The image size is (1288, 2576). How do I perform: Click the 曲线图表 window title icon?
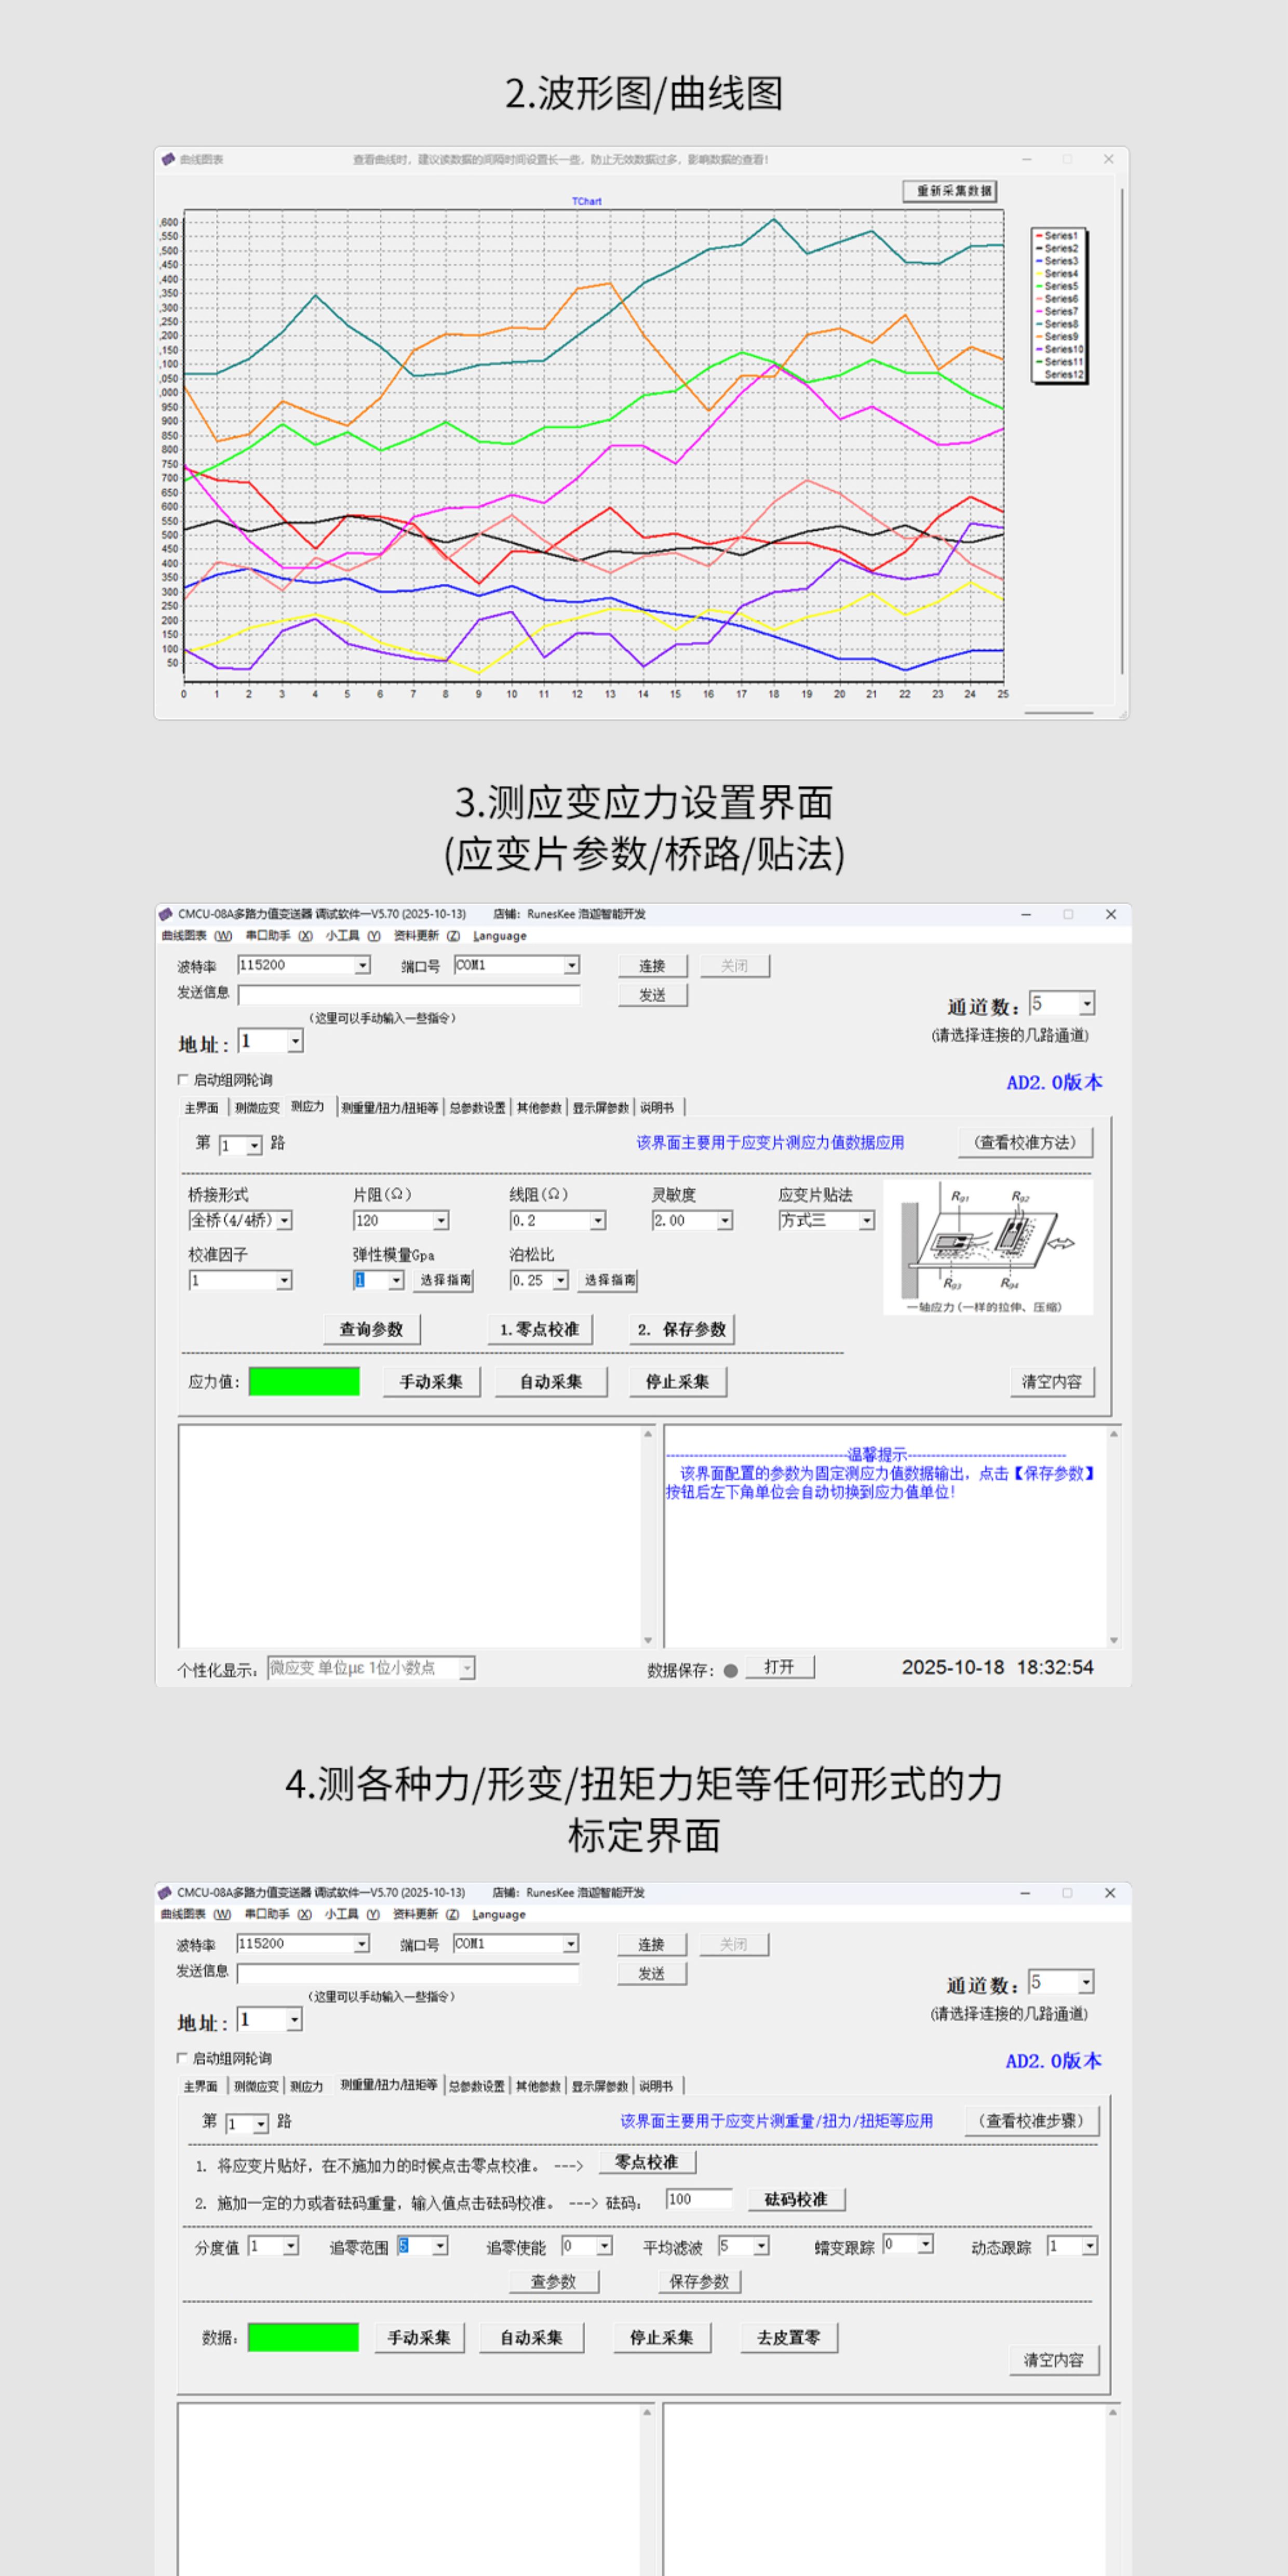coord(168,160)
